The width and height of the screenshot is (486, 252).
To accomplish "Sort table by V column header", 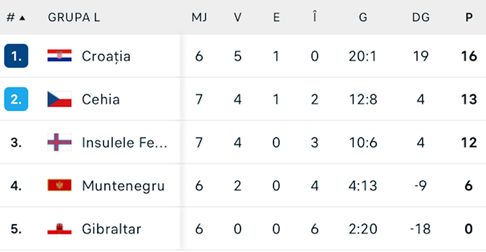I will [238, 18].
